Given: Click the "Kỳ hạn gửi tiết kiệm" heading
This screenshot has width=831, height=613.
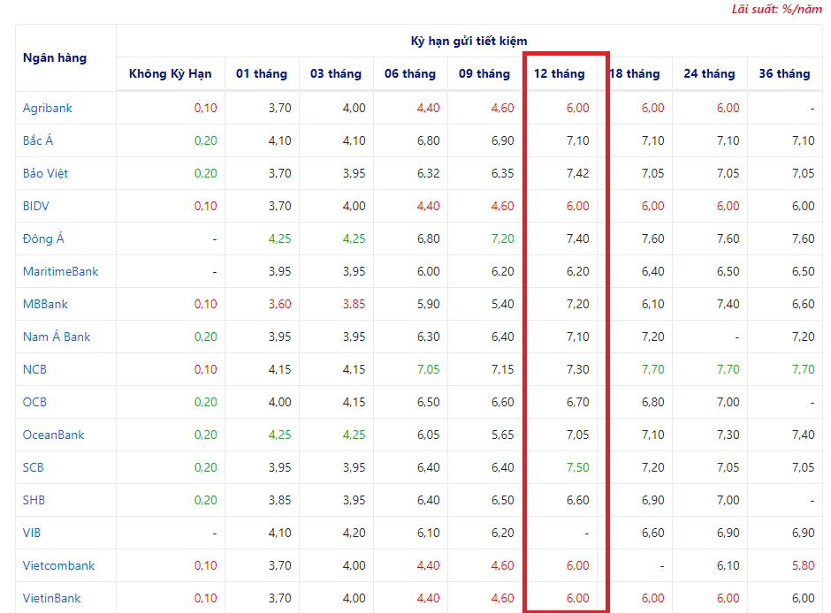Looking at the screenshot, I should tap(469, 42).
